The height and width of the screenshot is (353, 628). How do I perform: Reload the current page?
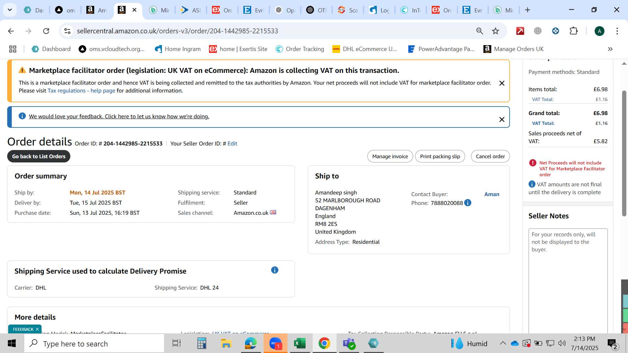tap(46, 31)
